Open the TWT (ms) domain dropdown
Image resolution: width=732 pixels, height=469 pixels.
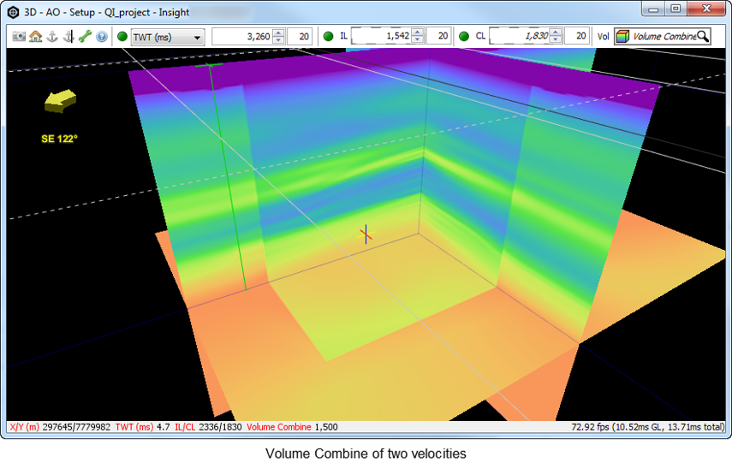168,37
